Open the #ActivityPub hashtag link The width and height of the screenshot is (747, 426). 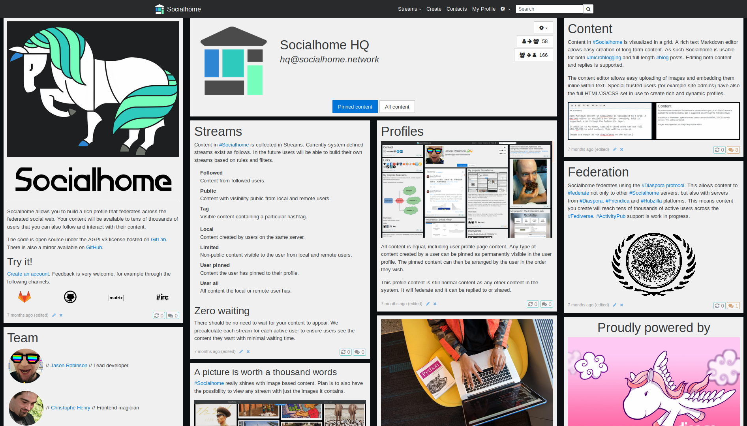[x=611, y=216]
